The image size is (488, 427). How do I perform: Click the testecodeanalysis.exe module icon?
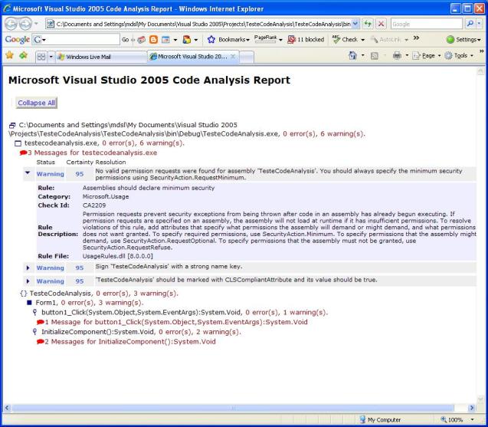(18, 143)
